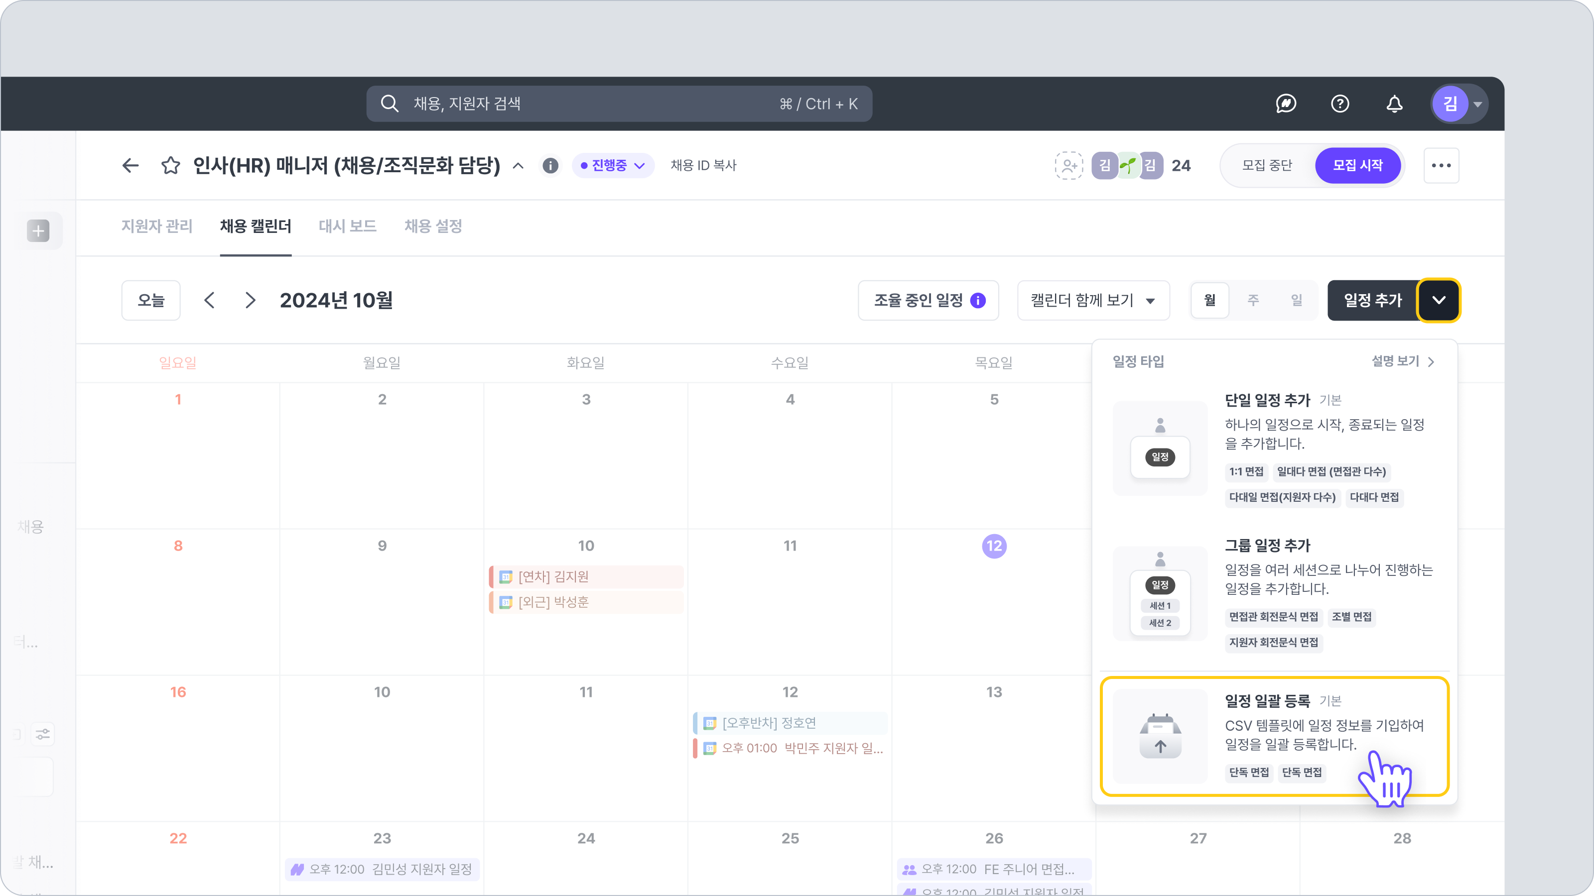
Task: Star the HR manager job posting
Action: click(x=170, y=165)
